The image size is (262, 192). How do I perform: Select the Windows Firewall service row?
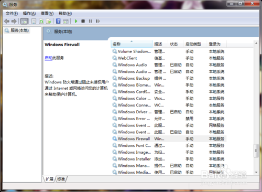pyautogui.click(x=169, y=138)
